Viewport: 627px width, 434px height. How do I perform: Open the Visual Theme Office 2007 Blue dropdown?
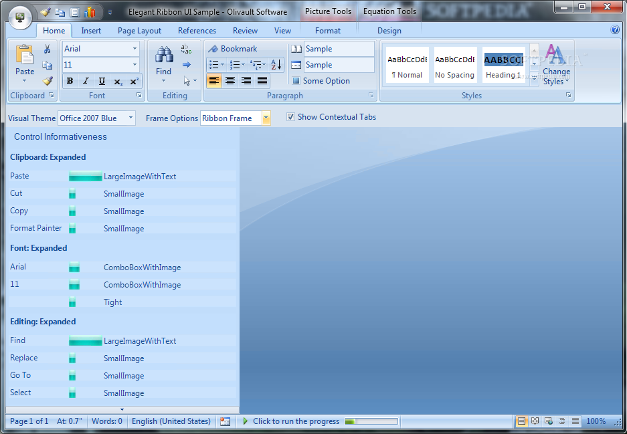click(130, 118)
